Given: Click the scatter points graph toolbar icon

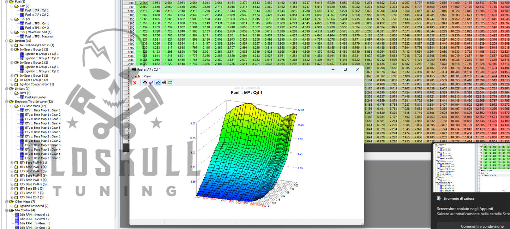Looking at the screenshot, I should [x=151, y=83].
